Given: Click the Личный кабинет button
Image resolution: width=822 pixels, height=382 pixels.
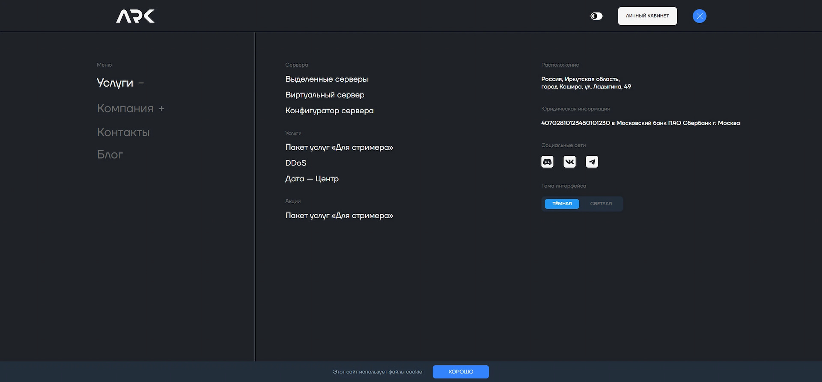Looking at the screenshot, I should click(647, 16).
